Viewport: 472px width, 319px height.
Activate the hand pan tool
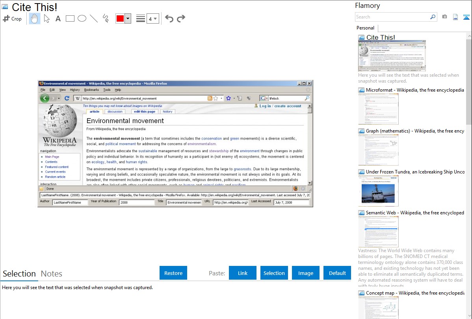pos(35,18)
